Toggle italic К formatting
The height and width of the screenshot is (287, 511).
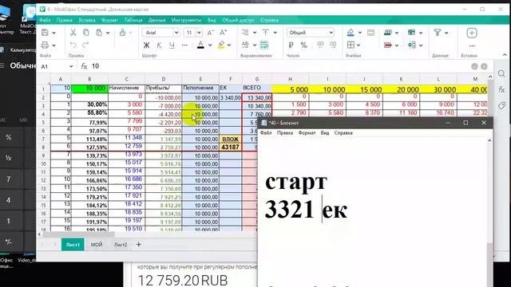tap(159, 45)
